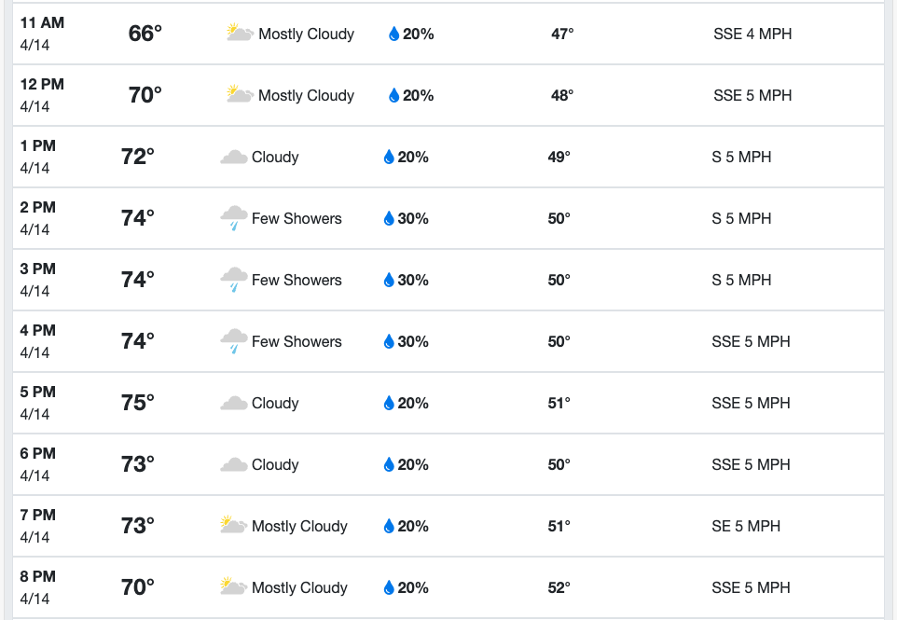
Task: Click the raindrop icon in 12 PM row
Action: pos(393,95)
